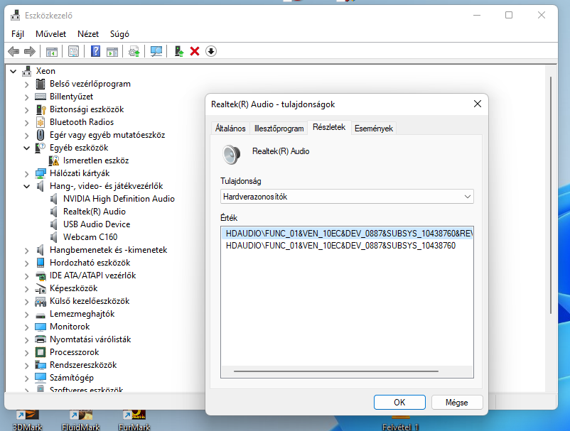
Task: Scan for hardware changes monitor icon
Action: [x=156, y=52]
